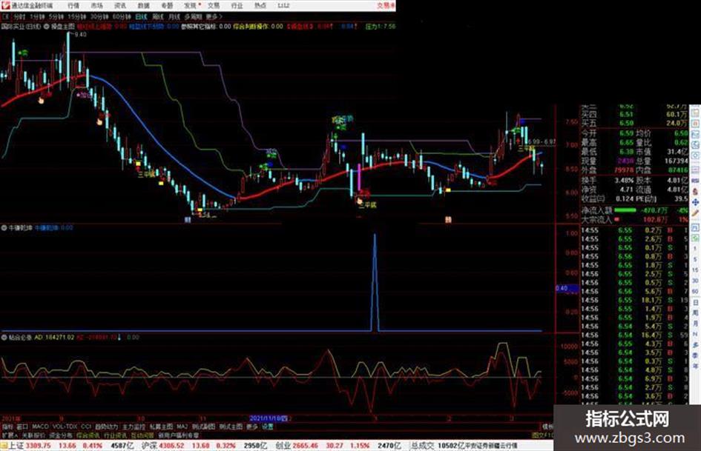
Task: Click the 上证 index in status bar
Action: [x=16, y=446]
